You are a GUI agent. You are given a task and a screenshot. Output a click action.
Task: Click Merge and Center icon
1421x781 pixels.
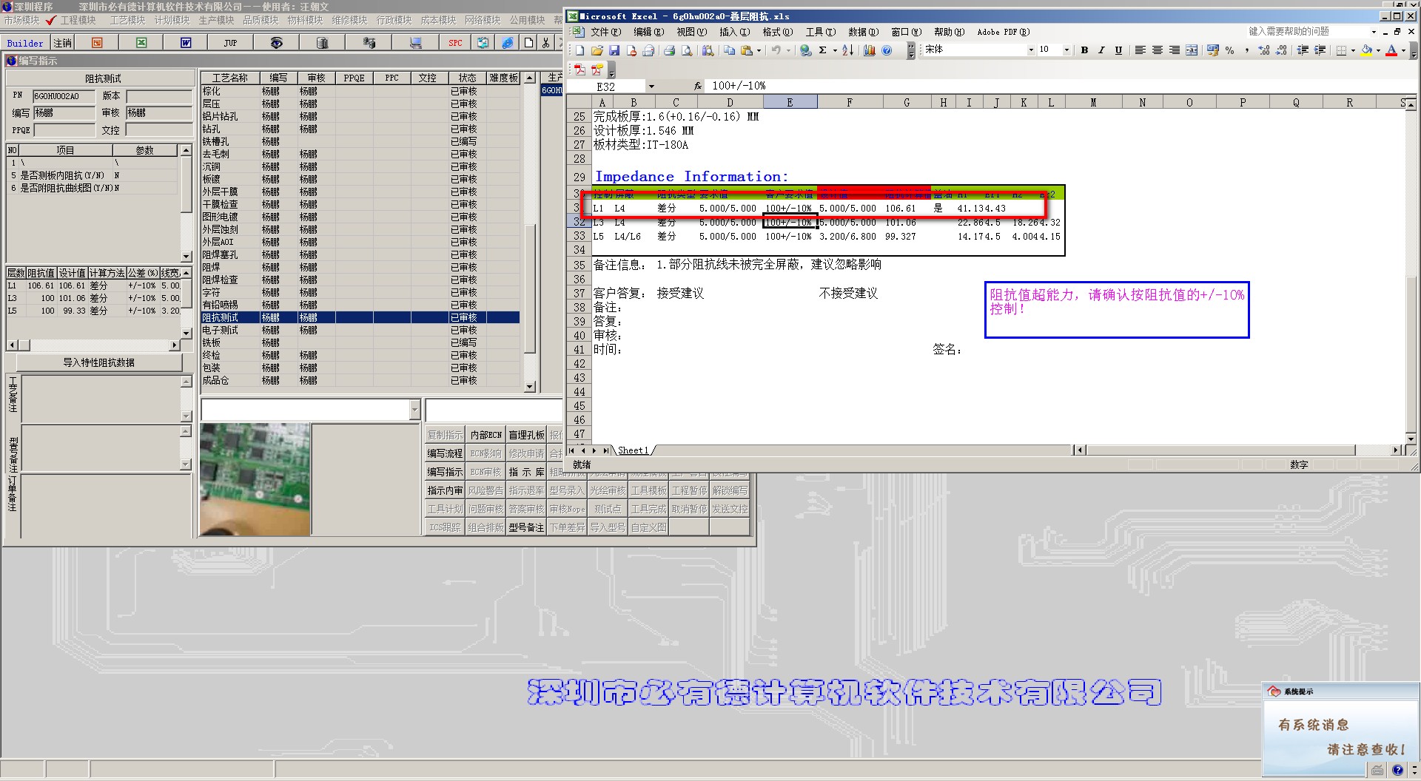click(1192, 50)
